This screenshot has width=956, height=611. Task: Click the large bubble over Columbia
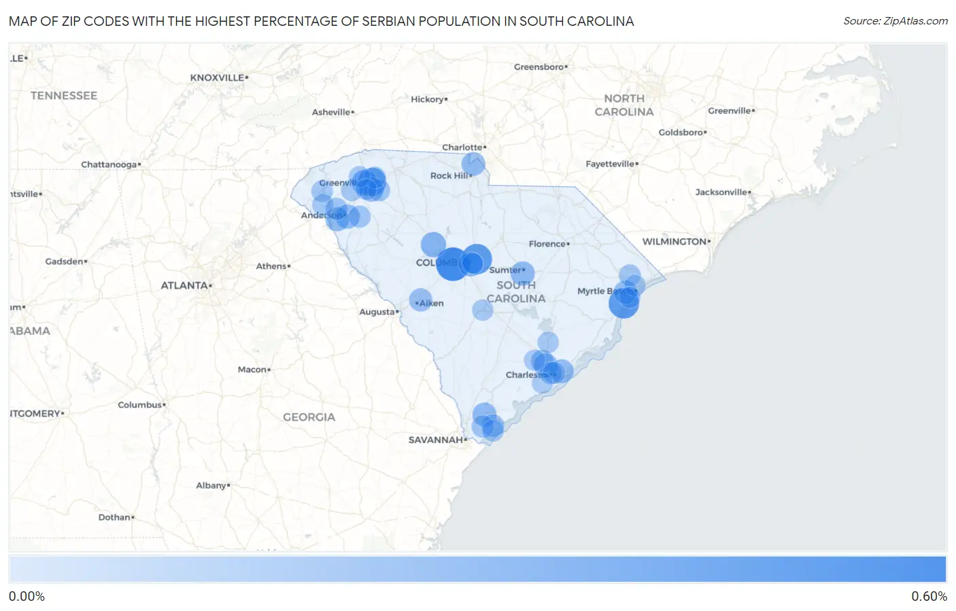pos(453,264)
